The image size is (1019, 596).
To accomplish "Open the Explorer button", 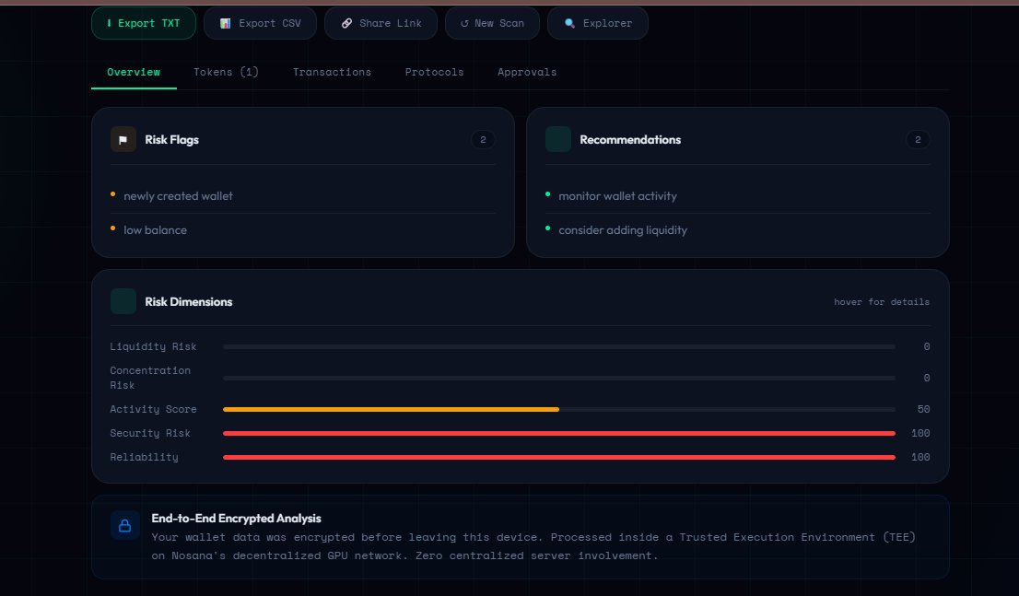I will (598, 23).
